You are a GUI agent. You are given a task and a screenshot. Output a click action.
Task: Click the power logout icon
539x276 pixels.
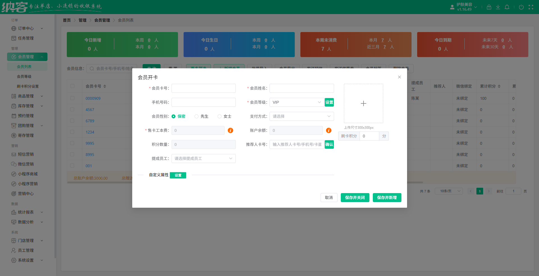coord(521,7)
